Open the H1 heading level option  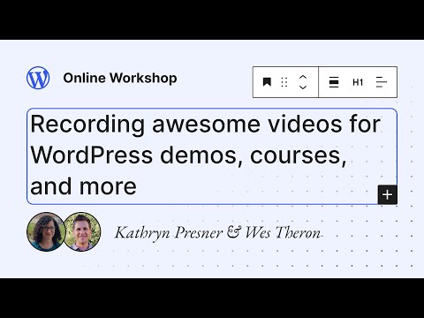[358, 82]
